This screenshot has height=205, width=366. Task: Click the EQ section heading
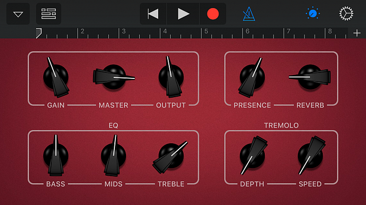113,126
